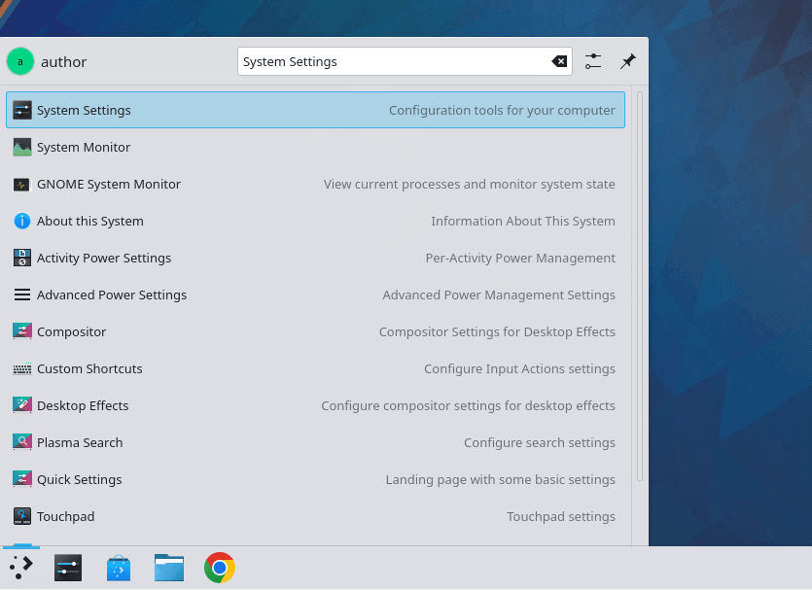
Task: Click the Quick Settings icon
Action: tap(21, 480)
